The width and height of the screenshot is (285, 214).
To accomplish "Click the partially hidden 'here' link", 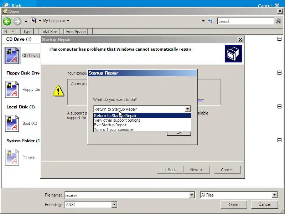I will [x=201, y=100].
